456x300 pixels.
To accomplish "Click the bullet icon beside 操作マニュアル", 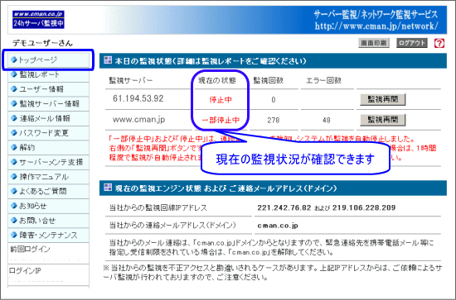I will 13,177.
